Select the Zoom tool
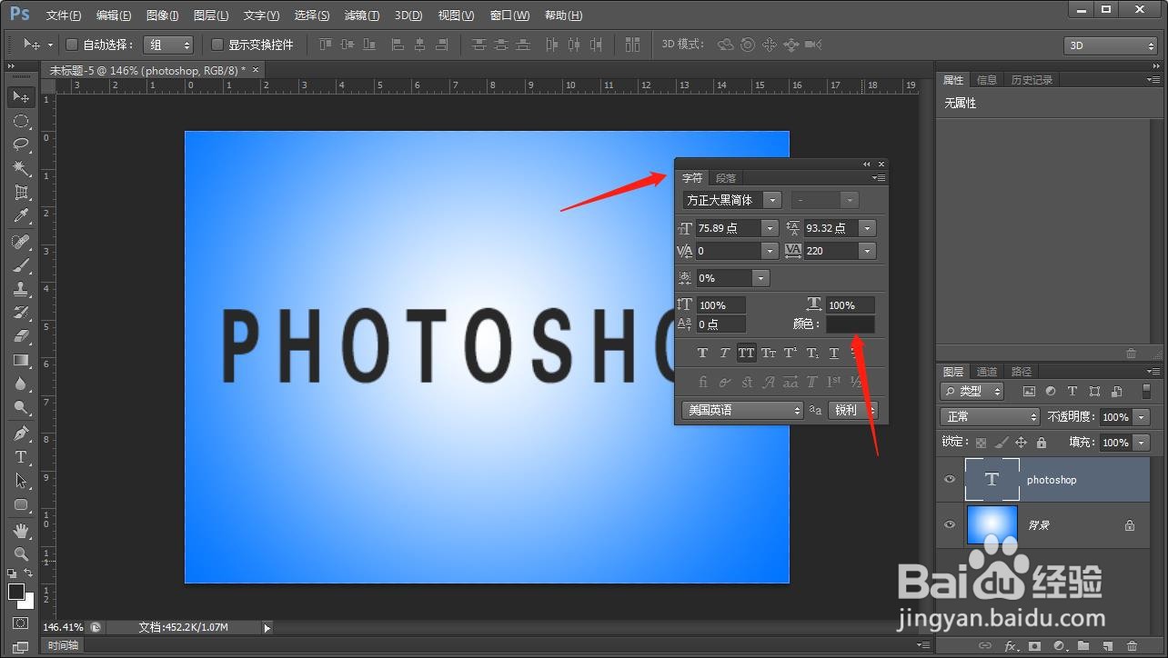 coord(21,554)
